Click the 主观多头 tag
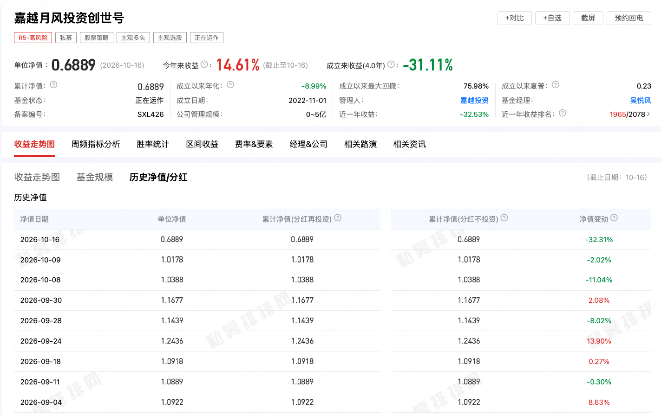The height and width of the screenshot is (415, 661). click(133, 38)
